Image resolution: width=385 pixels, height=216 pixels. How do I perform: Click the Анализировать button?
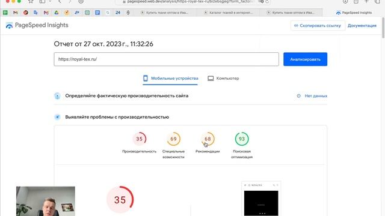305,59
